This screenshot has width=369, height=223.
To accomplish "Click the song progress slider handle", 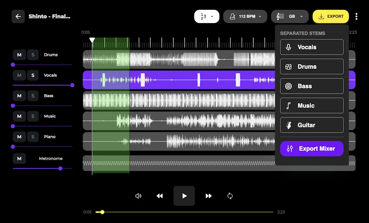I will 102,212.
